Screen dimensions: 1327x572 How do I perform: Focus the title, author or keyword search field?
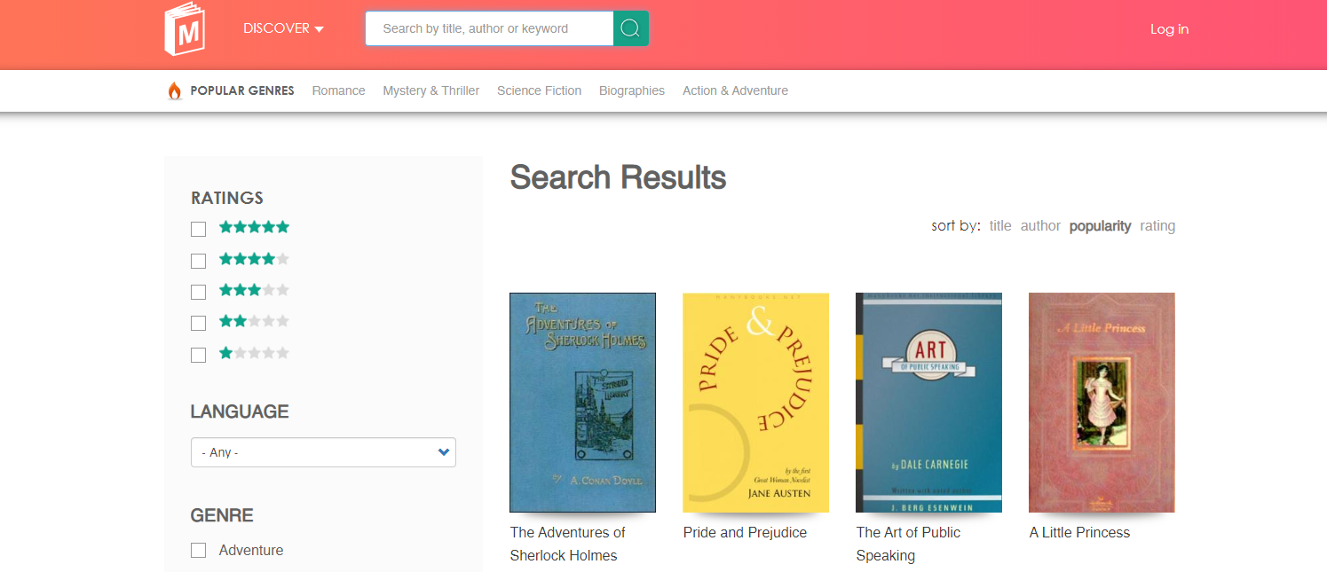point(489,28)
